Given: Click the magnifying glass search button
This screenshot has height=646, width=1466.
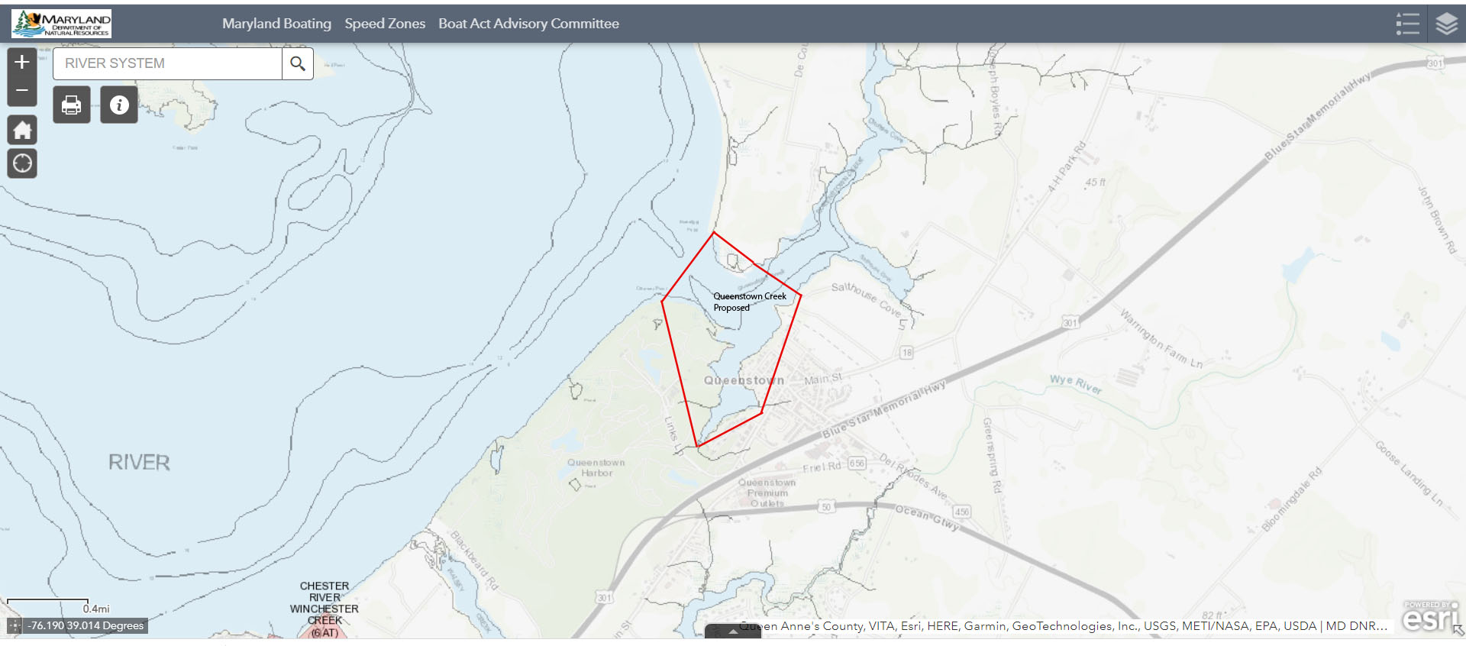Looking at the screenshot, I should [298, 63].
